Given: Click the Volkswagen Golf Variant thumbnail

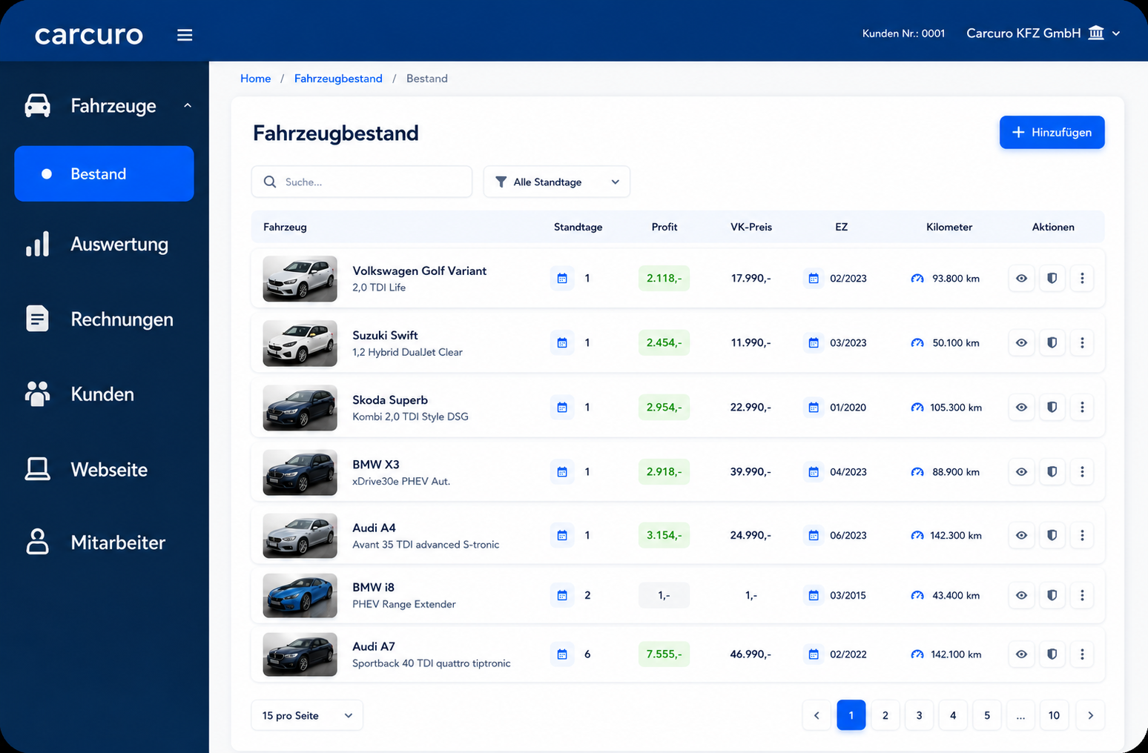Looking at the screenshot, I should point(300,279).
